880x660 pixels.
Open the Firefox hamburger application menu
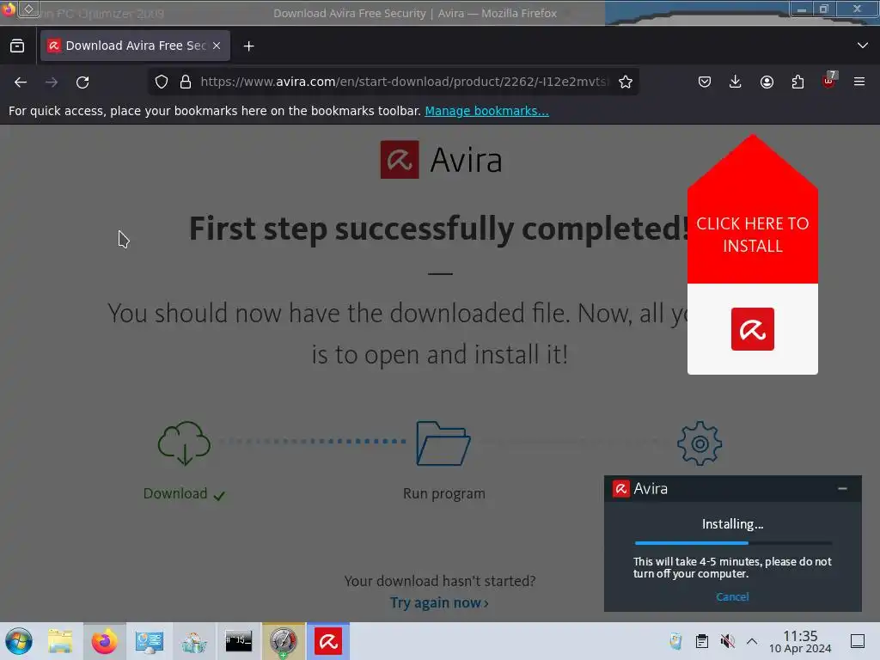pos(859,82)
